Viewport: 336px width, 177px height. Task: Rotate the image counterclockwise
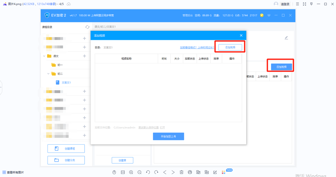148,172
